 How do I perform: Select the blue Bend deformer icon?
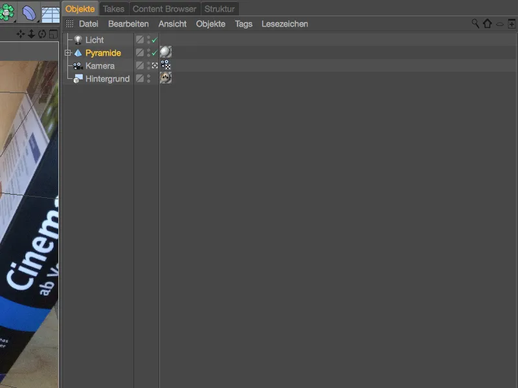[x=29, y=14]
